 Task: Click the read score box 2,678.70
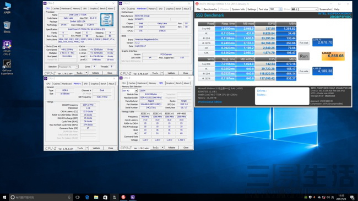pos(322,42)
